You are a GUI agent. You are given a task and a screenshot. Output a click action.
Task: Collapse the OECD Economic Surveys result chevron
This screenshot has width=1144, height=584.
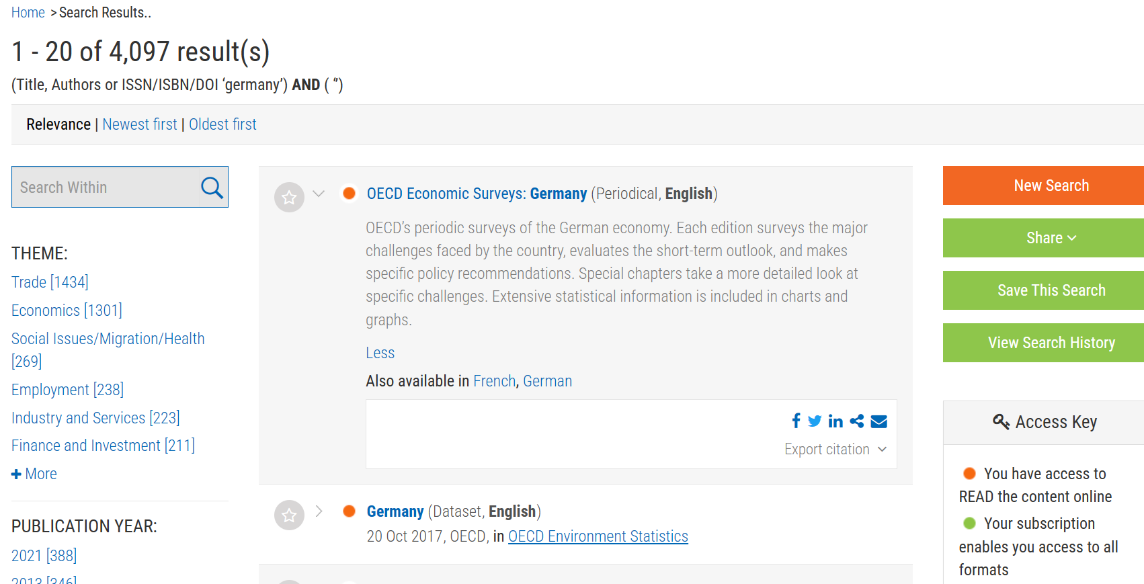click(319, 194)
